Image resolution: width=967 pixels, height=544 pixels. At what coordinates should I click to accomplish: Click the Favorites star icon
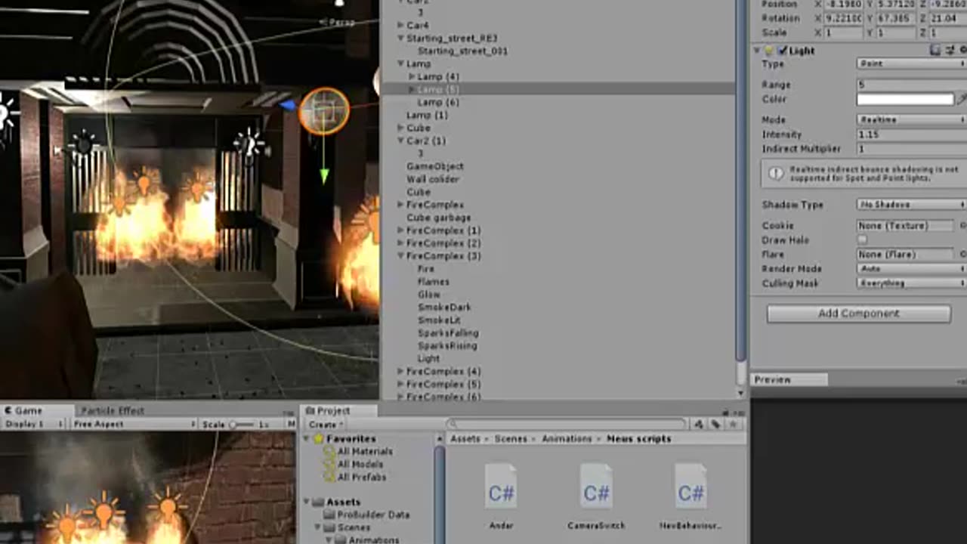(319, 438)
